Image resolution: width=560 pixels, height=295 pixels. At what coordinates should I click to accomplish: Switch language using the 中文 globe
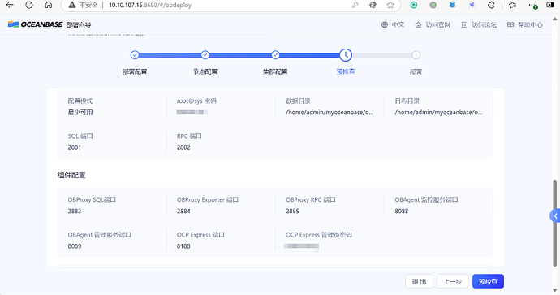(393, 24)
